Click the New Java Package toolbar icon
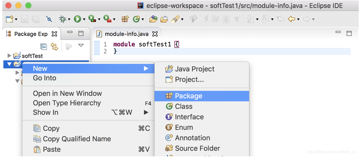The image size is (361, 159). (x=125, y=19)
